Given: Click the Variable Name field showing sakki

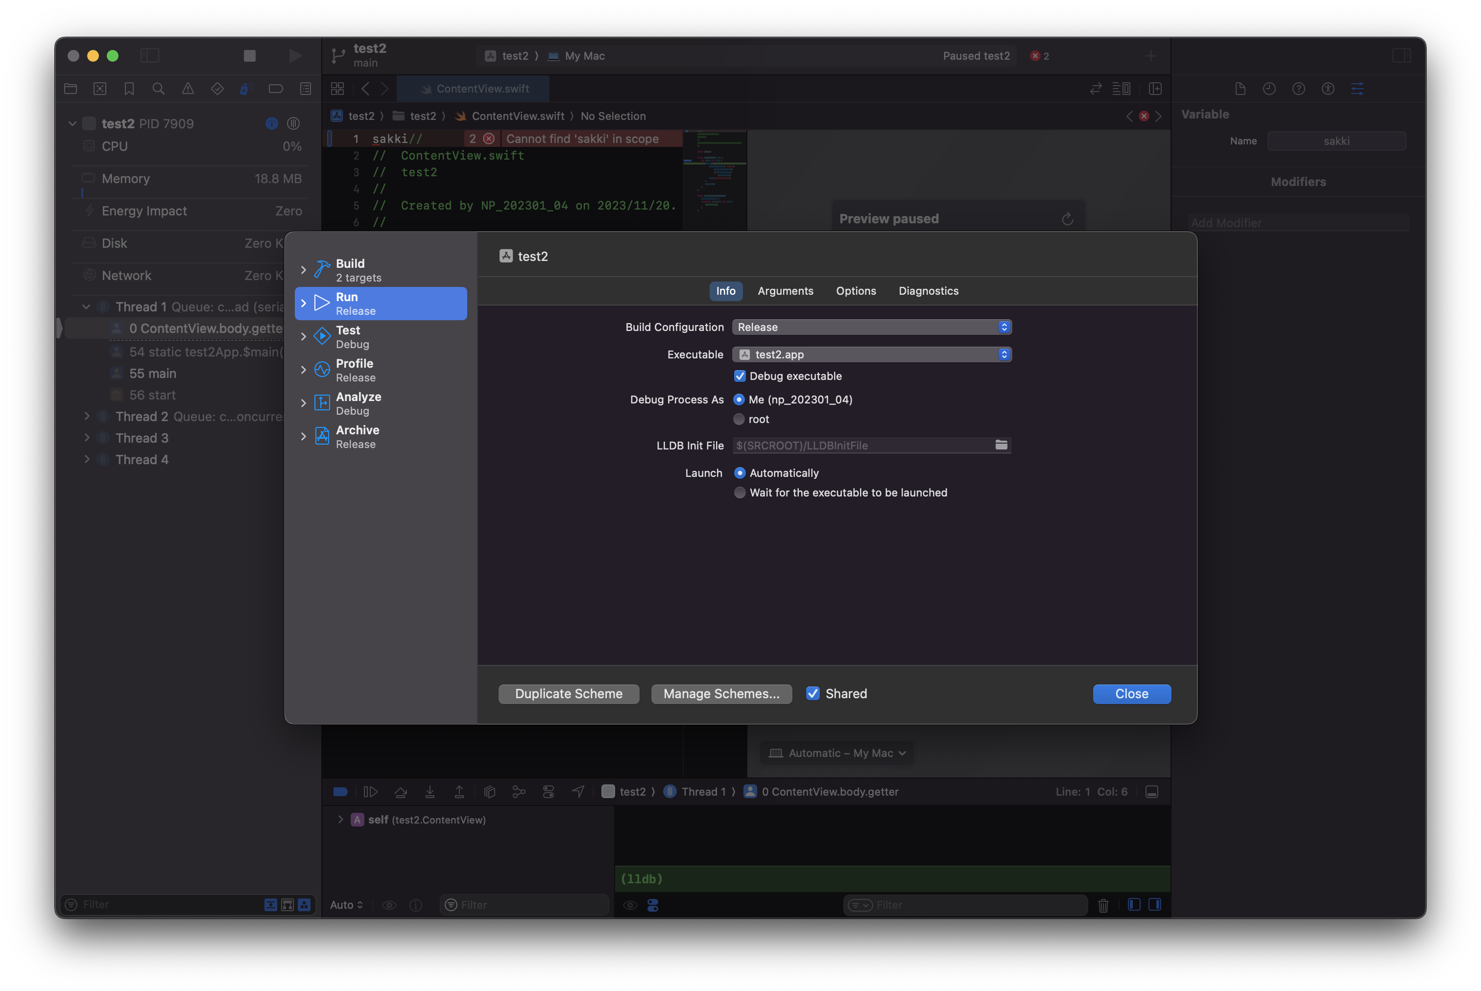Looking at the screenshot, I should 1336,141.
